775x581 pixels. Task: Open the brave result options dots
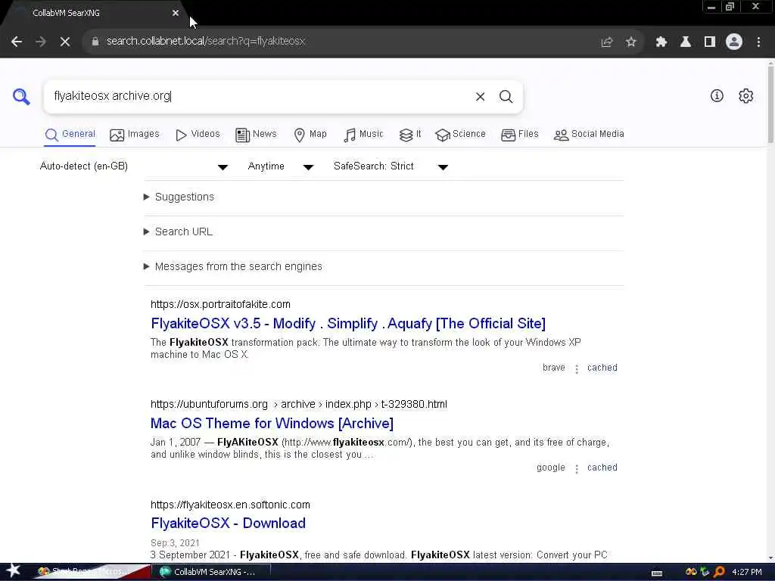click(x=576, y=368)
